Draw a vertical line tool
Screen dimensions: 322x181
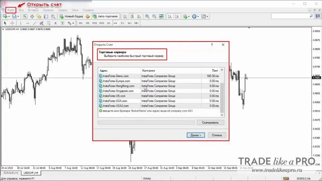20,23
